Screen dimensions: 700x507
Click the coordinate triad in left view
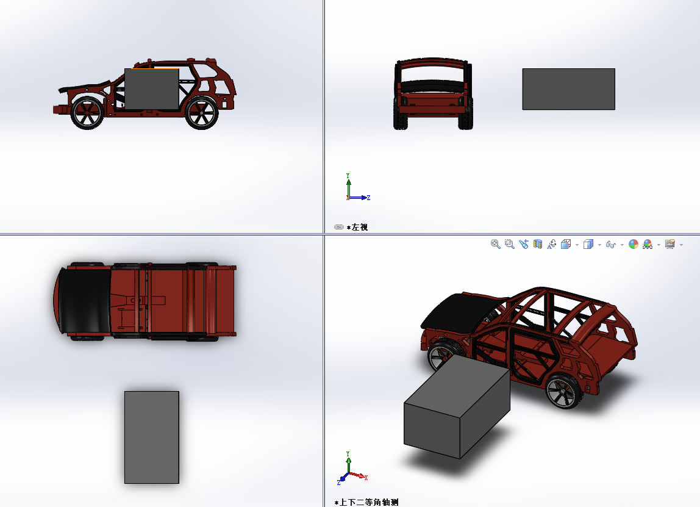point(357,188)
